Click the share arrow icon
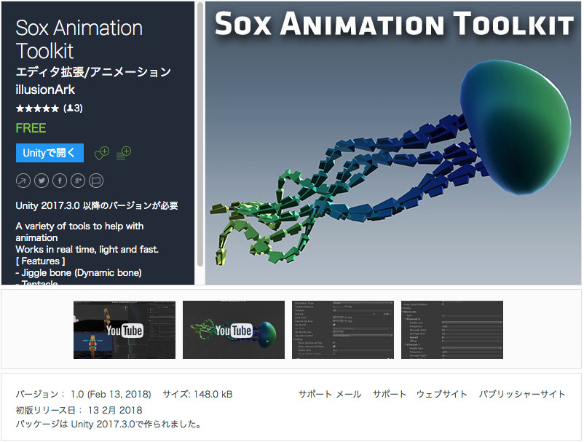This screenshot has width=584, height=442. pos(23,181)
